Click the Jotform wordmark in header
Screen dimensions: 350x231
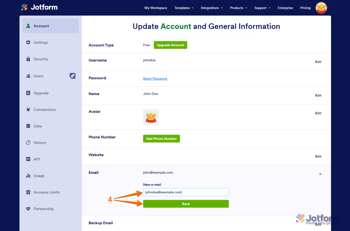(44, 7)
